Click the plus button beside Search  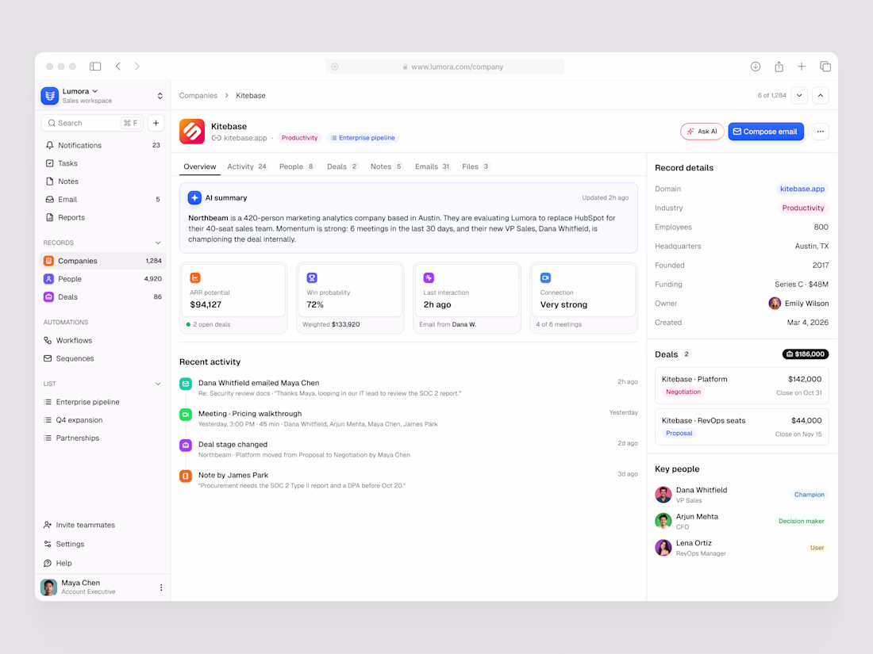point(156,123)
